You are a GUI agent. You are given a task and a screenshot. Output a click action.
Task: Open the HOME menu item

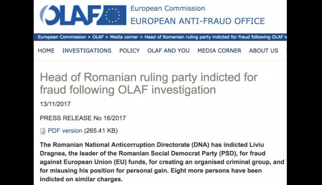pos(46,51)
